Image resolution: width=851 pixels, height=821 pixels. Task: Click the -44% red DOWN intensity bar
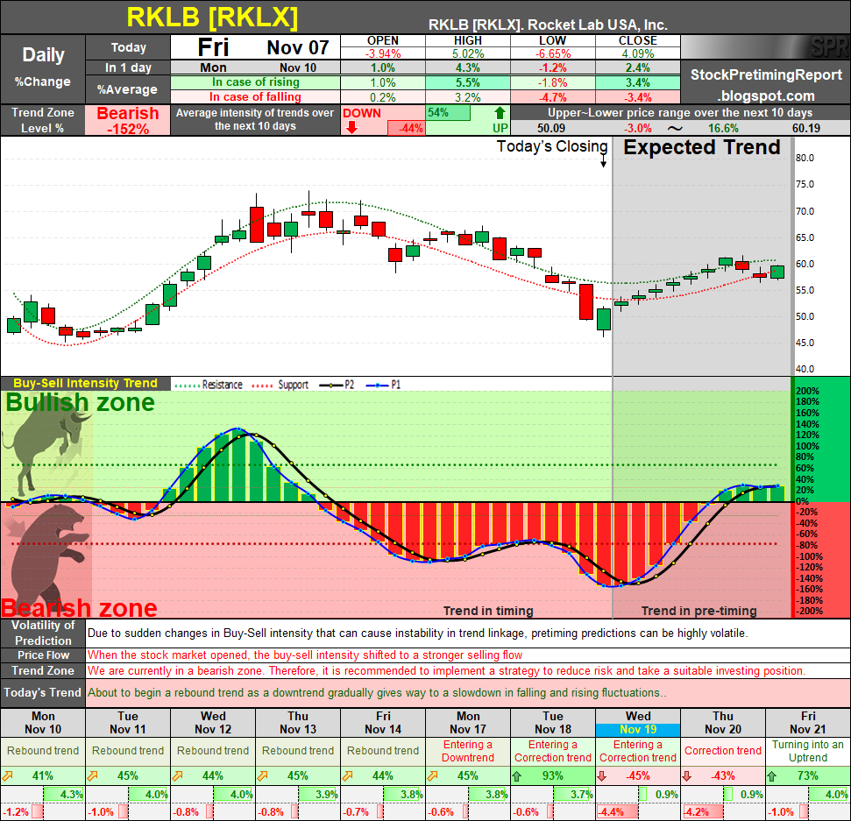(x=406, y=129)
